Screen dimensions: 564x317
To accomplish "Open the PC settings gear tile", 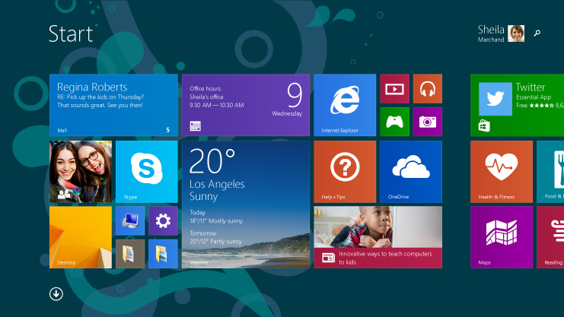I will point(163,220).
